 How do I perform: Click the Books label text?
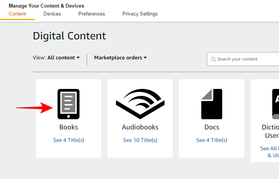(69, 127)
